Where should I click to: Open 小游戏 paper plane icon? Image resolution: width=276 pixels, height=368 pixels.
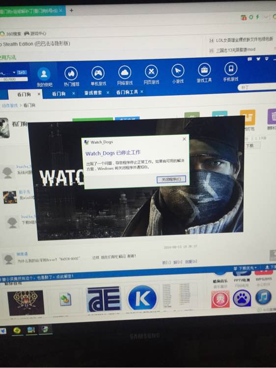click(178, 71)
